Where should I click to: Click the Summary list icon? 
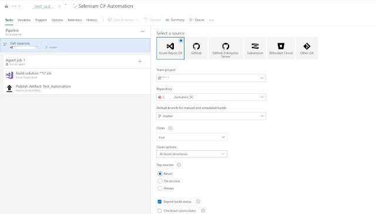(167, 20)
